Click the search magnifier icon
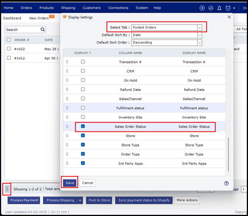The image size is (248, 216). point(43,30)
